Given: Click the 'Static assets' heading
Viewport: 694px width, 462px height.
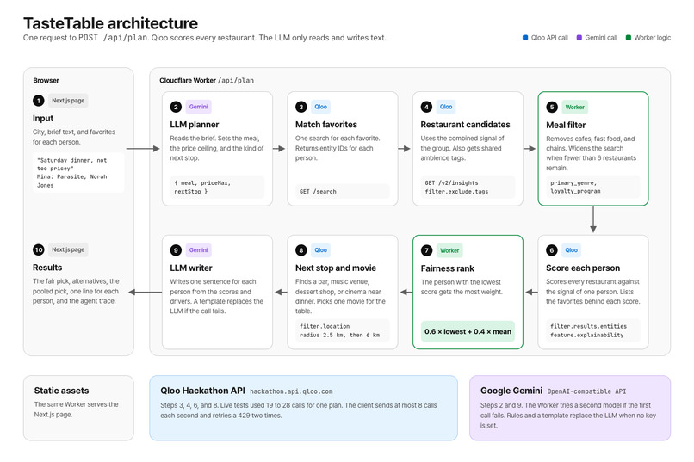Looking at the screenshot, I should tap(61, 391).
